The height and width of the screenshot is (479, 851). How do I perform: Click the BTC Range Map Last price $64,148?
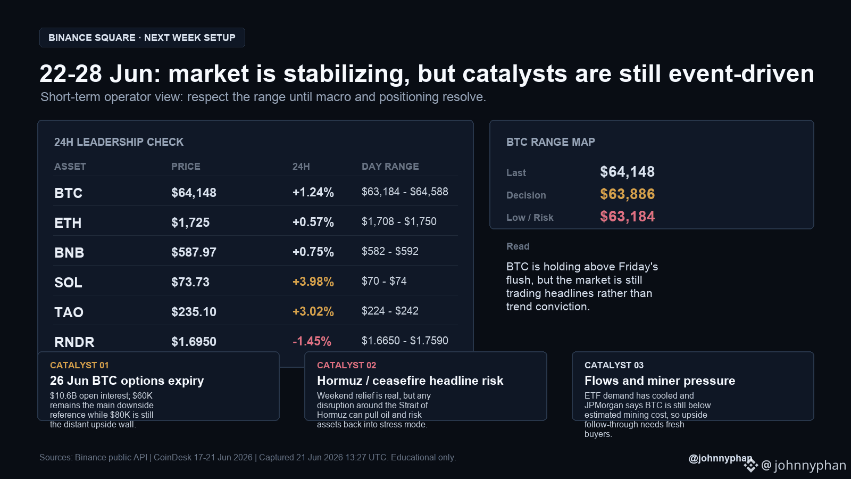tap(628, 172)
